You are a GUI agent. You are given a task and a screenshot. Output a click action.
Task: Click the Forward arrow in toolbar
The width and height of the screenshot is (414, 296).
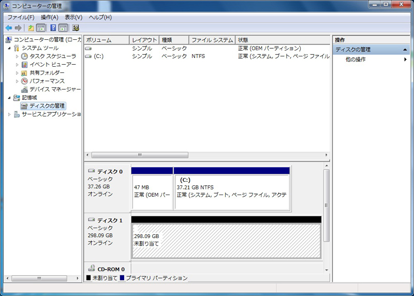pos(18,28)
